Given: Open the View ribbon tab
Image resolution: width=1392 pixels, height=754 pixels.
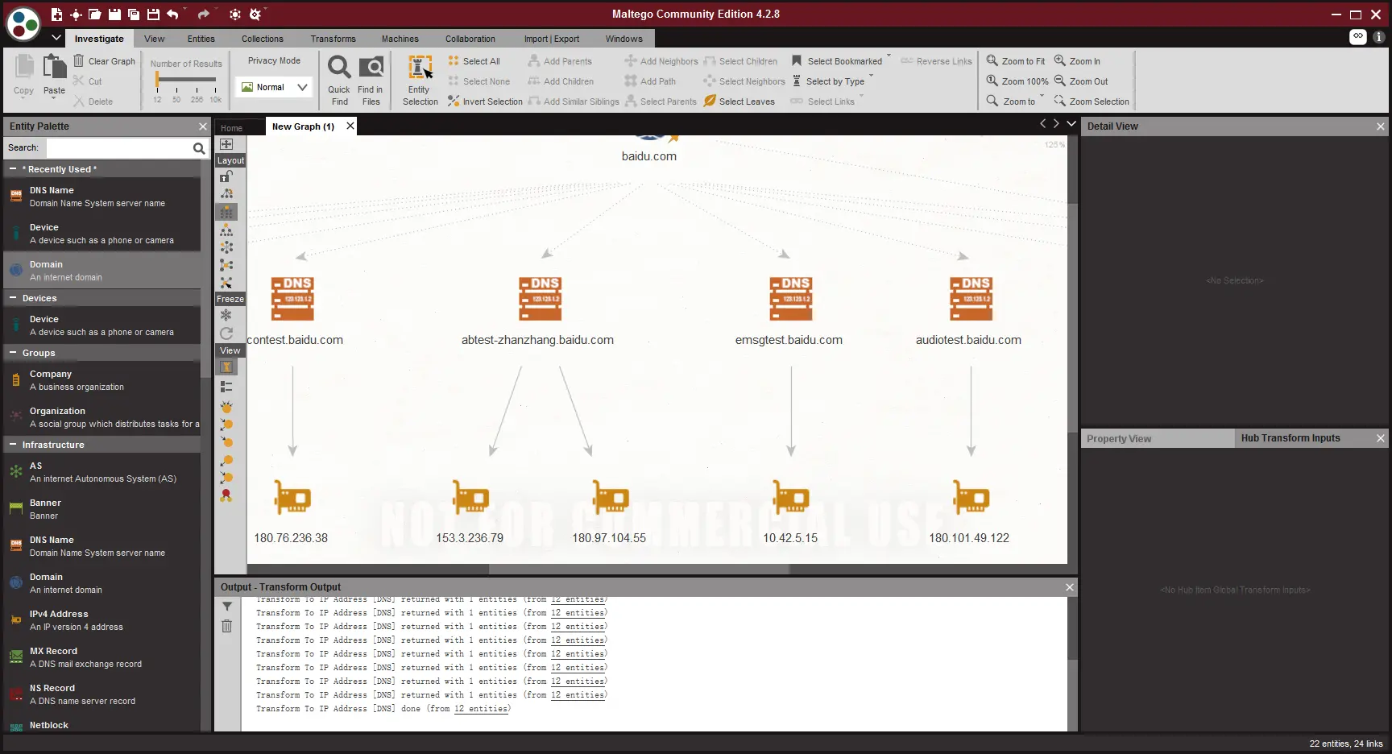Looking at the screenshot, I should (154, 39).
